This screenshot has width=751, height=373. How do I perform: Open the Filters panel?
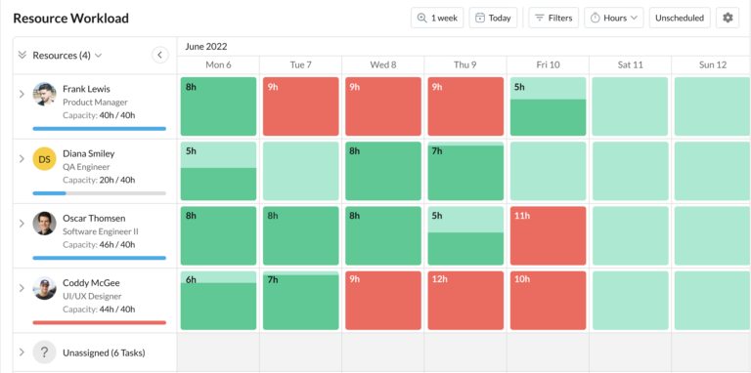point(553,18)
